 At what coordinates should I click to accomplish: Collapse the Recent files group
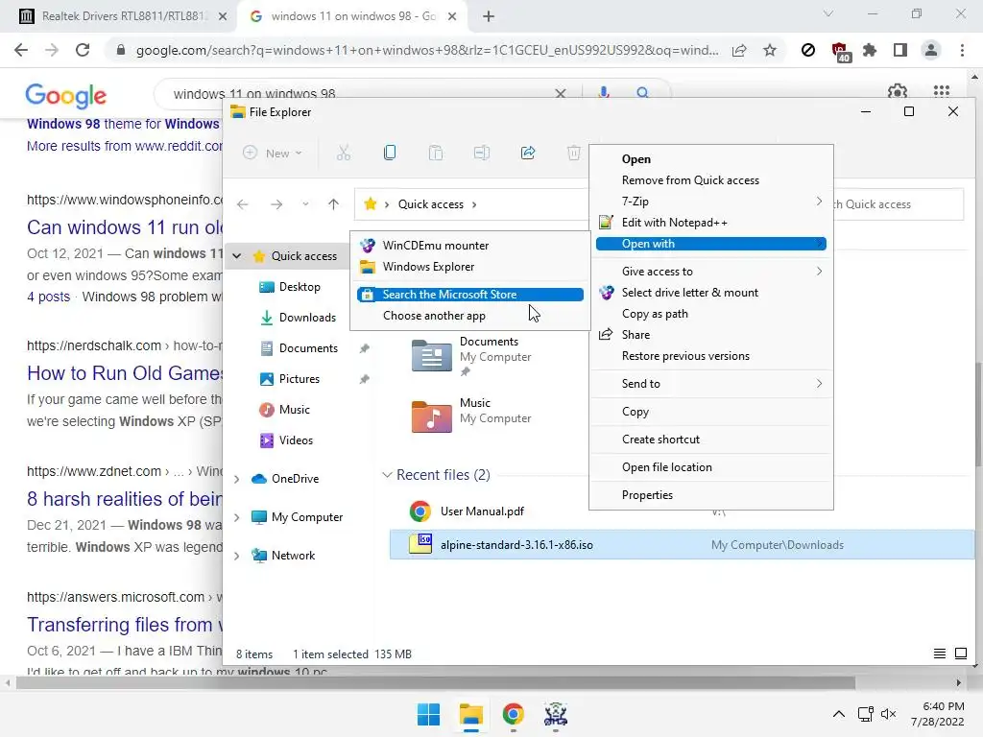point(387,475)
